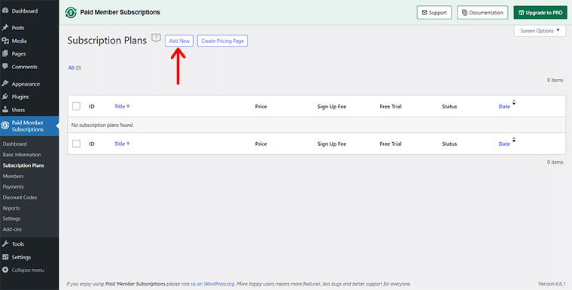Click the help question-mark icon beside Subscription Plans
The image size is (572, 290).
(x=156, y=38)
